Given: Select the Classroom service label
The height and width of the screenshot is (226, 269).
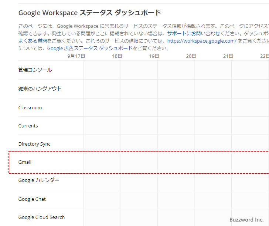Looking at the screenshot, I should point(30,108).
